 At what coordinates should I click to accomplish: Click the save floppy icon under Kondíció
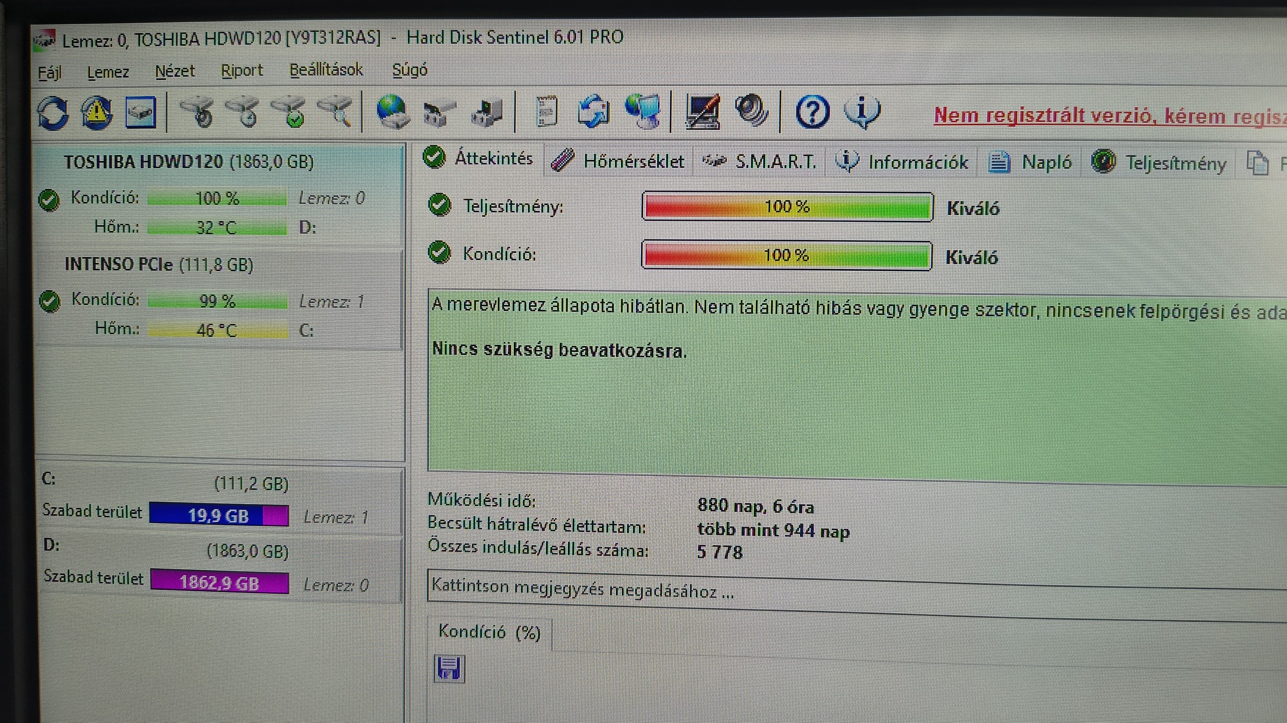[449, 668]
